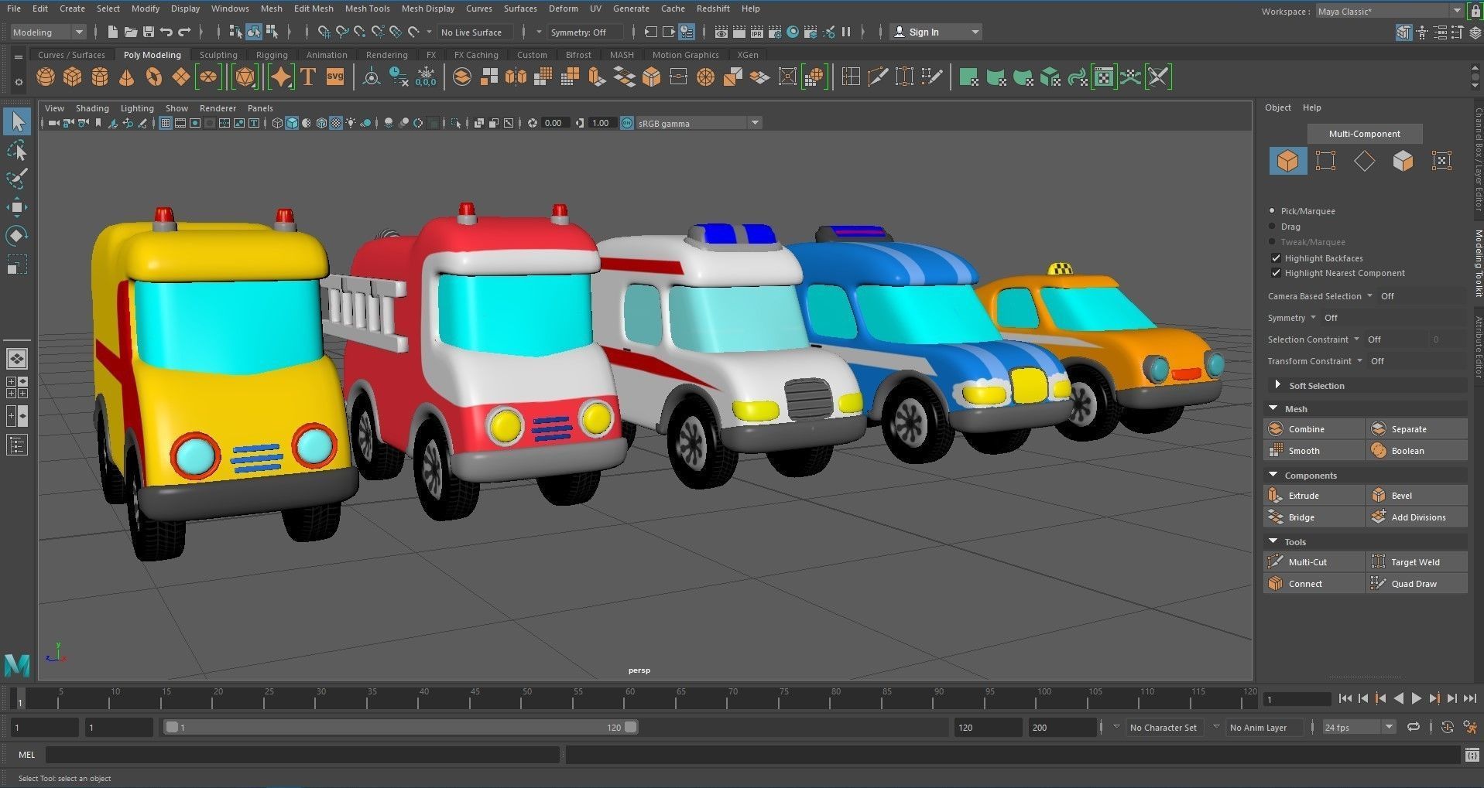Click the Bevel button
The height and width of the screenshot is (788, 1484).
1417,495
